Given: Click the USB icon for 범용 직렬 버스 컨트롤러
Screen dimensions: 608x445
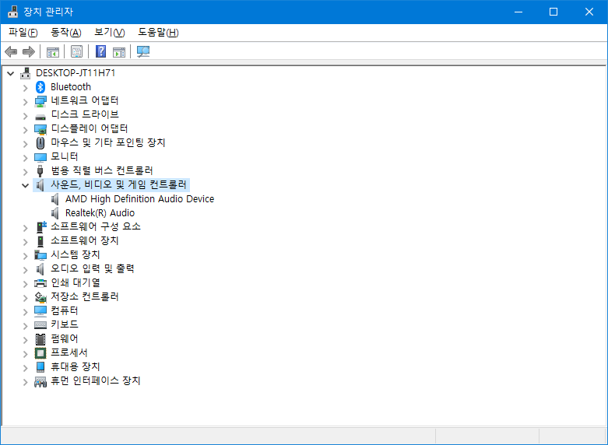Looking at the screenshot, I should [x=40, y=171].
